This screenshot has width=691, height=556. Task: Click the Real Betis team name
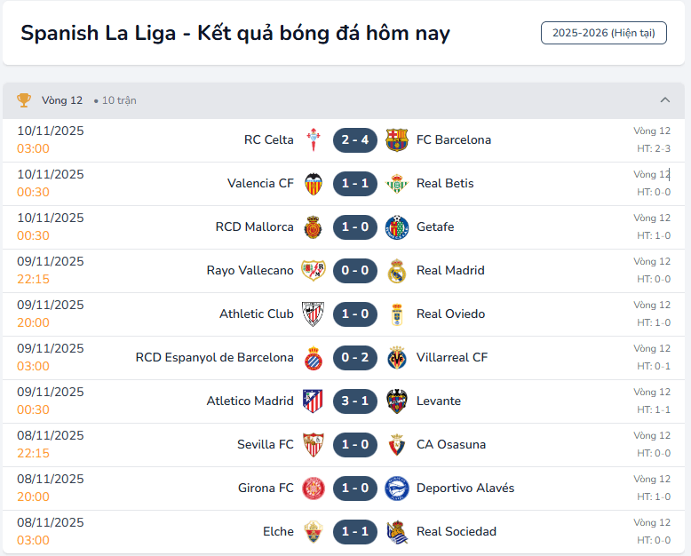(445, 183)
